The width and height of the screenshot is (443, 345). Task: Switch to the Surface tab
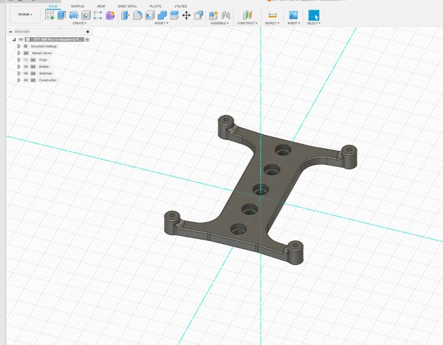[78, 6]
